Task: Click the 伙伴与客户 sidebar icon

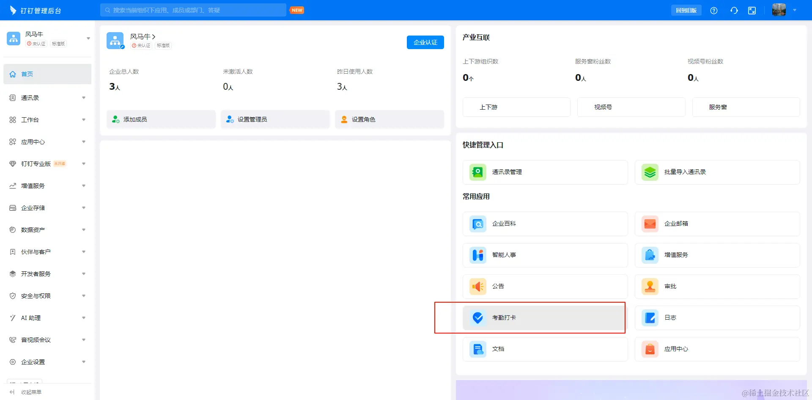Action: [x=13, y=252]
